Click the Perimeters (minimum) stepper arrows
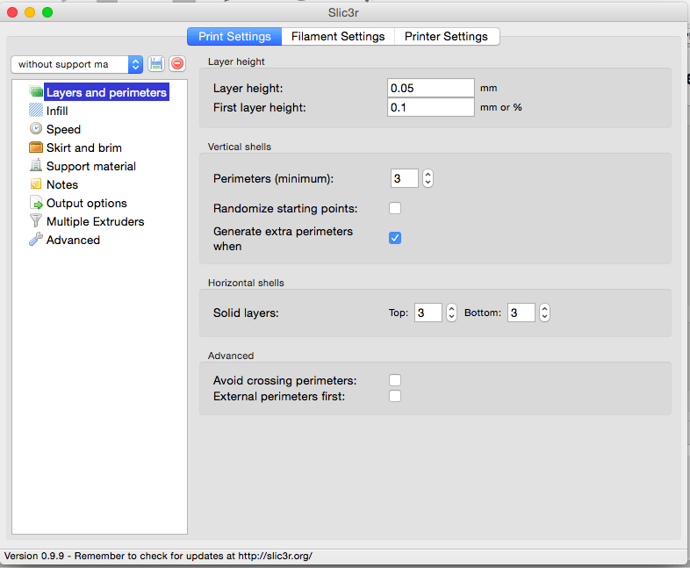Image resolution: width=690 pixels, height=568 pixels. pyautogui.click(x=428, y=178)
